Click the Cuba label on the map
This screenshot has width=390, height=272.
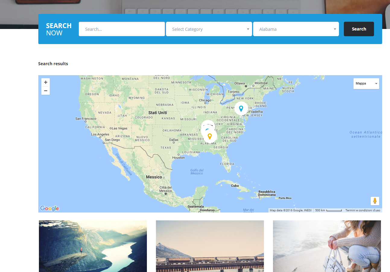point(235,186)
